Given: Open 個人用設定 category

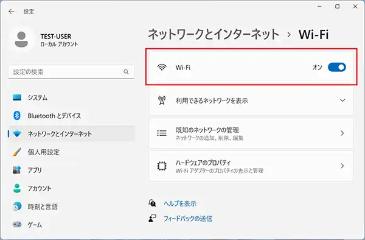Looking at the screenshot, I should (71, 152).
